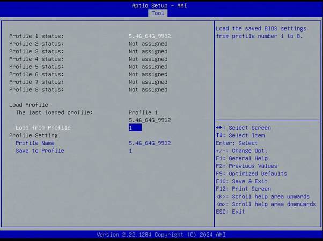The image size is (323, 241).
Task: Click the help text about saved BIOS settings
Action: pos(261,33)
